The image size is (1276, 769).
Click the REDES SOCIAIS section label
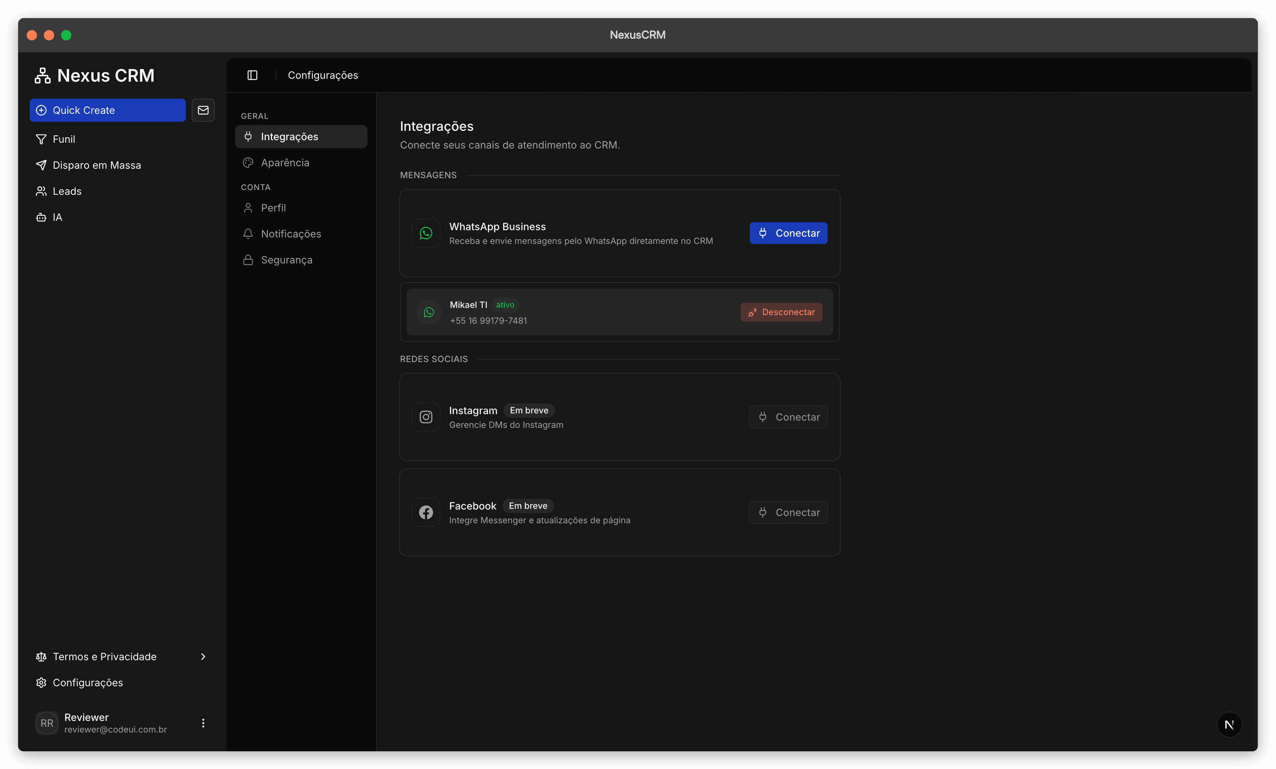(434, 359)
